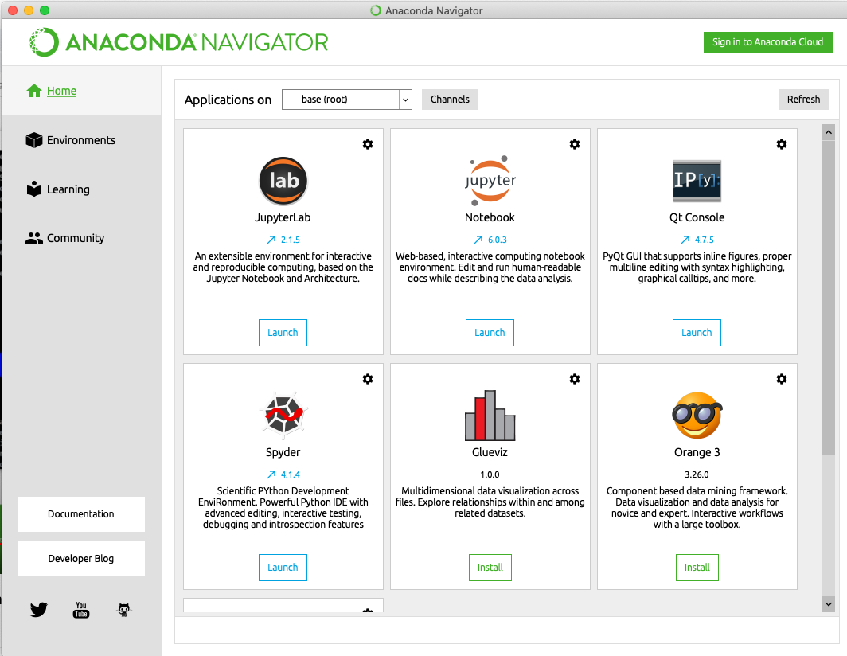Screen dimensions: 847x656
Task: Sign in to Anaconda Cloud
Action: (767, 42)
